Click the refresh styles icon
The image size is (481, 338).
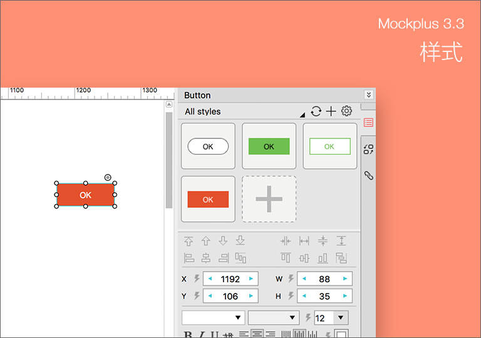click(x=316, y=111)
